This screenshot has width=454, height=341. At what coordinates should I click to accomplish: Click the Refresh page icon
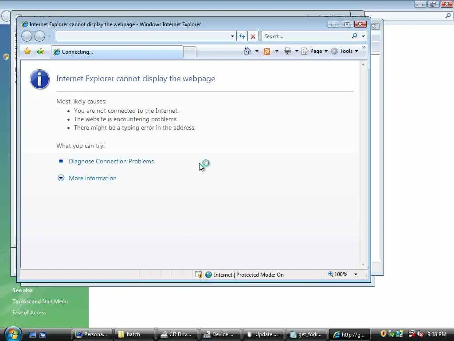[242, 36]
